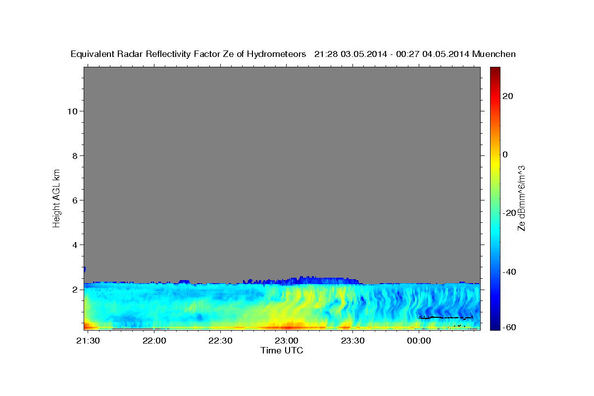Click the 'Ze dBmm^6/m^3' colorbar title
Viewport: 594px width, 396px height.
(x=521, y=198)
